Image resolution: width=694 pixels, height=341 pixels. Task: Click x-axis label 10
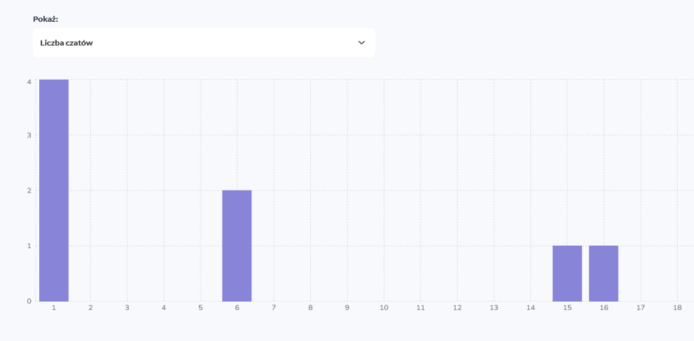pyautogui.click(x=384, y=307)
